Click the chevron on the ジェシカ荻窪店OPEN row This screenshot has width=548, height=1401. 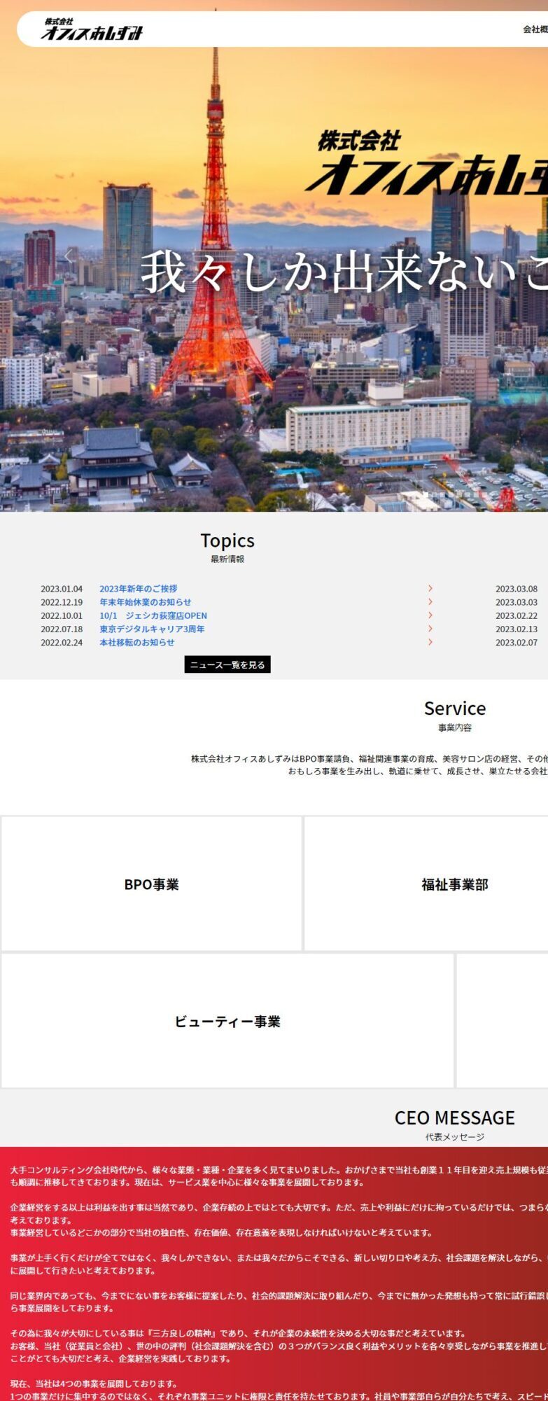tap(430, 615)
